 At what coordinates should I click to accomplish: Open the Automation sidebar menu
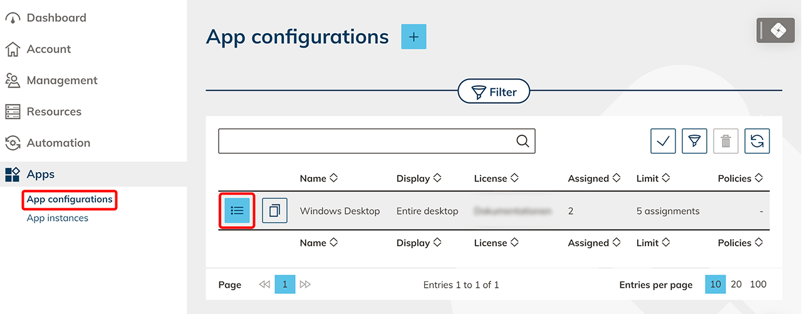[x=58, y=143]
